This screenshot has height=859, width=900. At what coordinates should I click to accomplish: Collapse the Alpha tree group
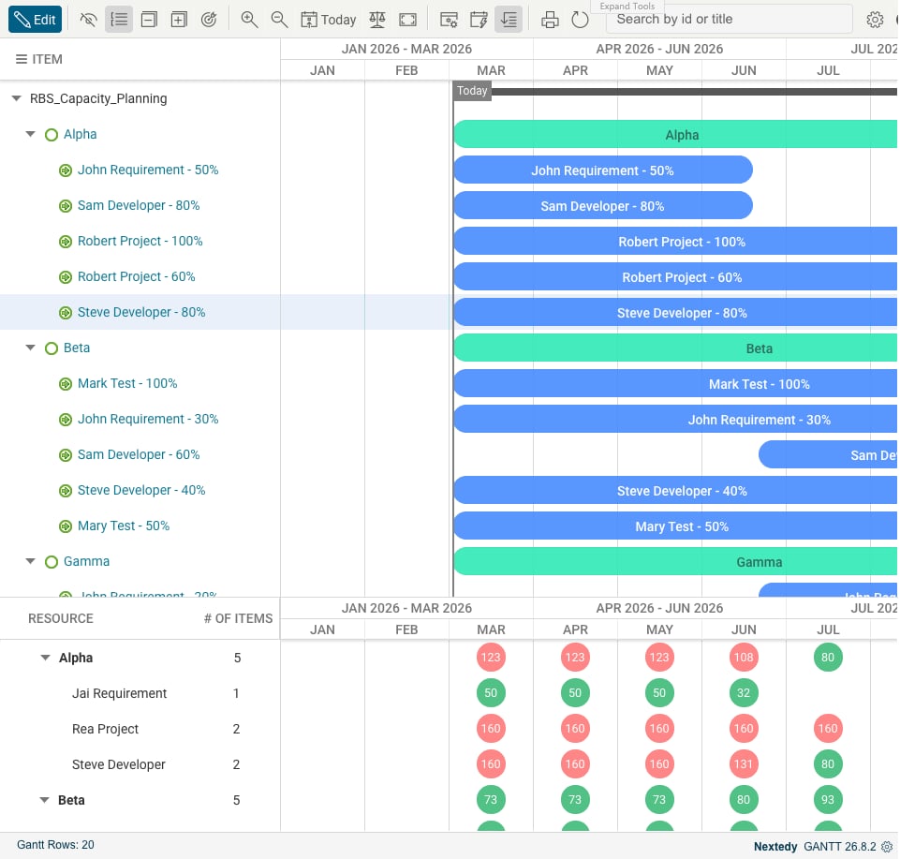pyautogui.click(x=30, y=134)
